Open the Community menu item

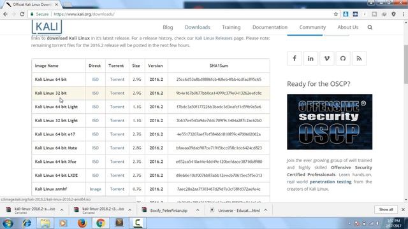[312, 27]
